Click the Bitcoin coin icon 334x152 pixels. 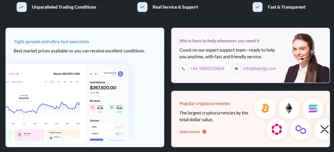pyautogui.click(x=265, y=108)
